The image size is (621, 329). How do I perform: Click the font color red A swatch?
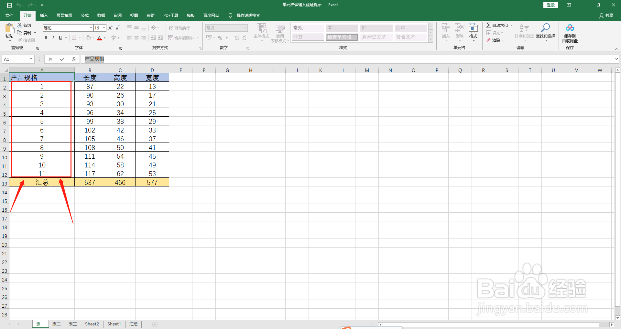[99, 38]
